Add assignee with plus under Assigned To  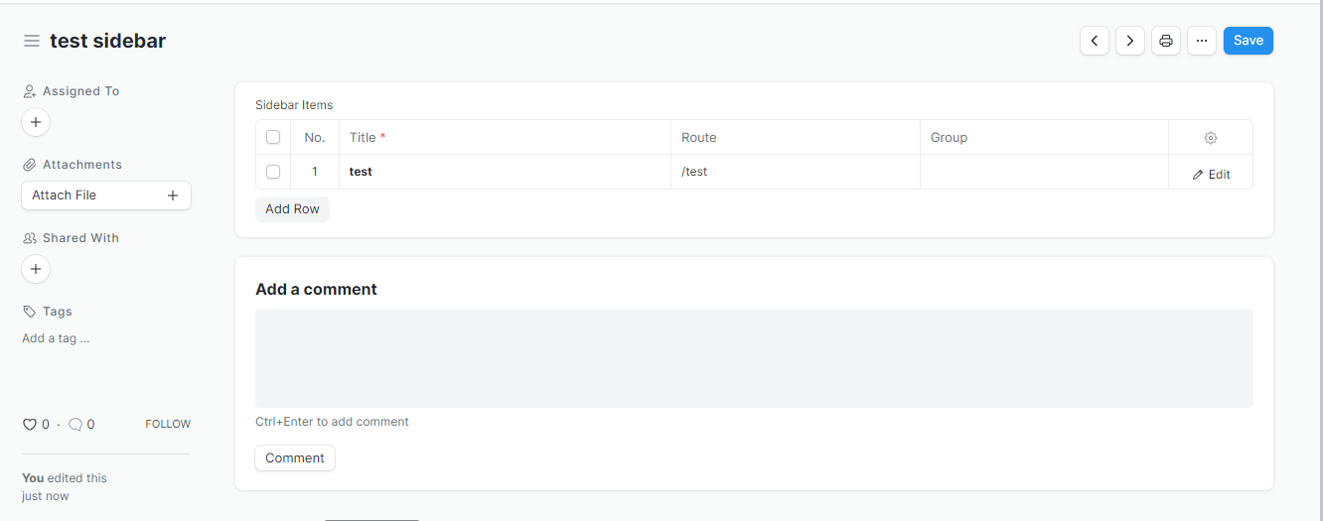coord(36,122)
